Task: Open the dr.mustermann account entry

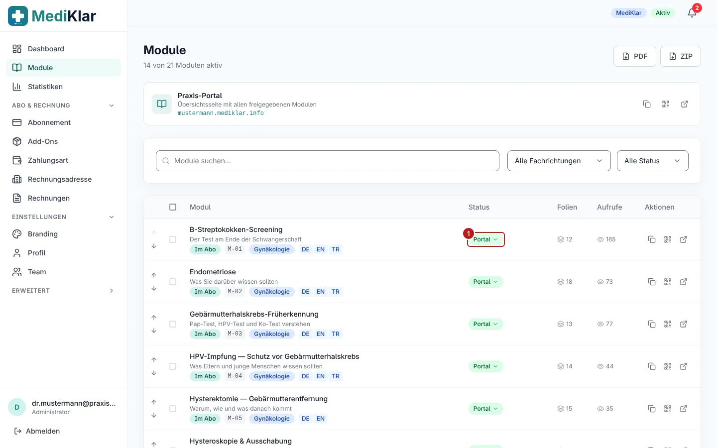Action: pyautogui.click(x=64, y=407)
